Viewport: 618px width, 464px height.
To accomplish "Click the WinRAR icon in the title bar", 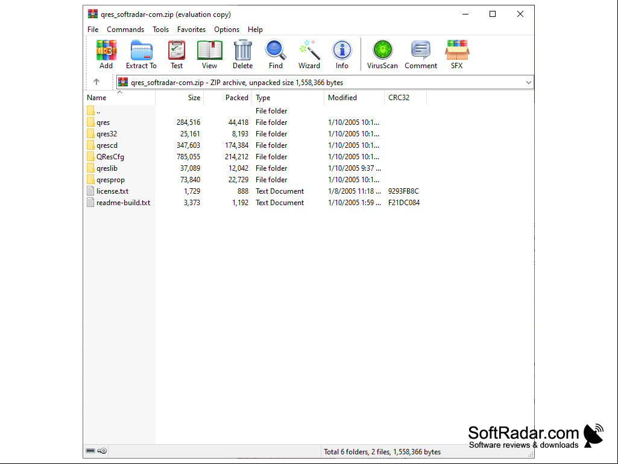I will coord(93,14).
